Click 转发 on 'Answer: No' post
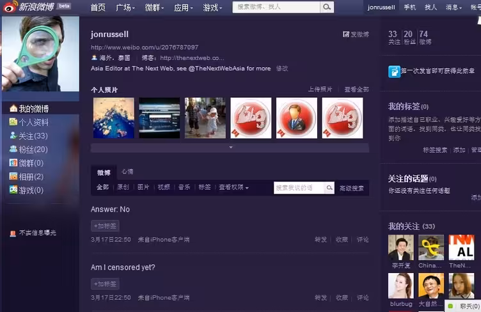The width and height of the screenshot is (481, 312). point(321,239)
